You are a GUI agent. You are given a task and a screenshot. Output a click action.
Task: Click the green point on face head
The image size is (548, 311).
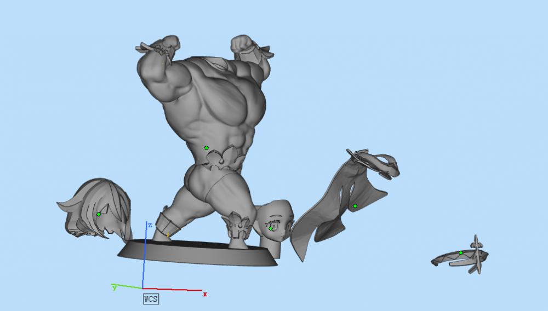coord(271,228)
